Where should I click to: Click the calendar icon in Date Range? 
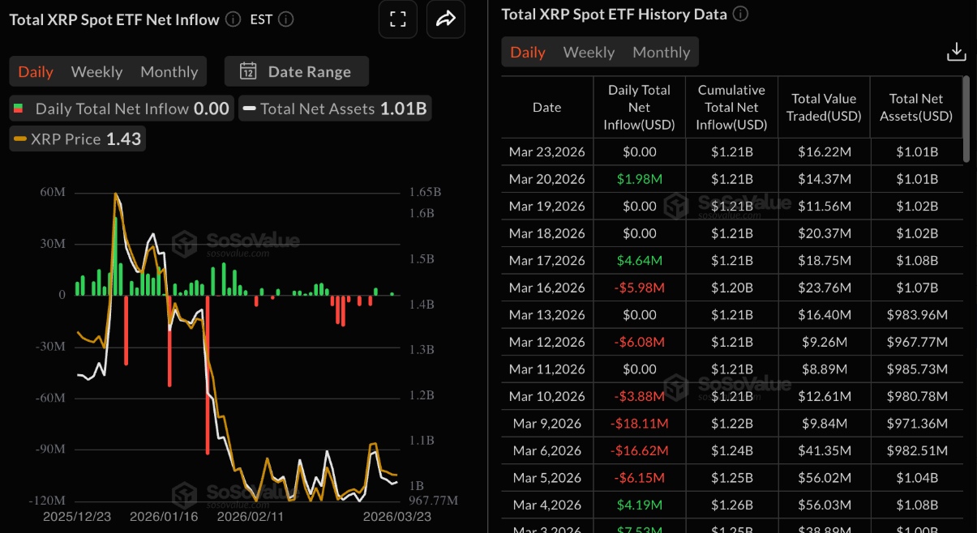coord(248,71)
